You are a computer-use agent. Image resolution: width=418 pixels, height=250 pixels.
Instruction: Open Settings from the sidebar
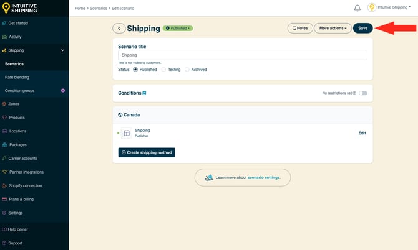coord(16,213)
